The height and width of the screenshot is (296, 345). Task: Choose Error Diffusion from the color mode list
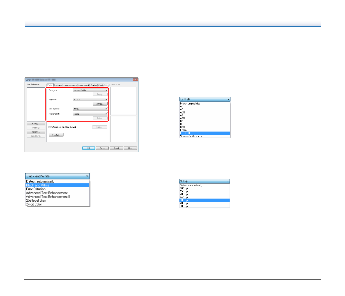[36, 189]
